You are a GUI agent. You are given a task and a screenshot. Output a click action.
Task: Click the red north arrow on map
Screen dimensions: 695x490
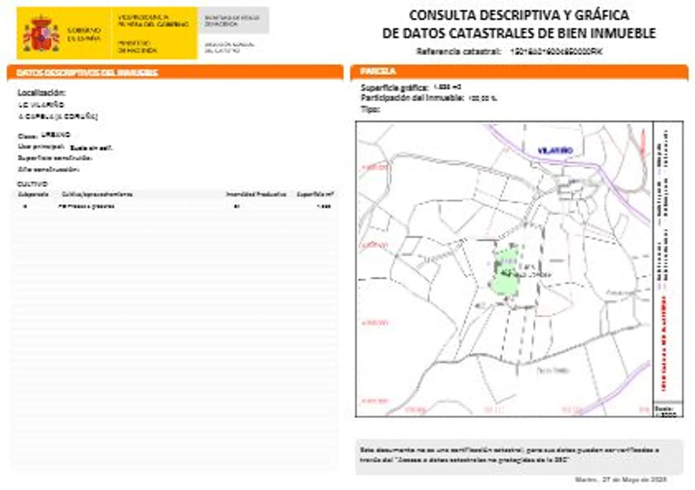tap(643, 143)
